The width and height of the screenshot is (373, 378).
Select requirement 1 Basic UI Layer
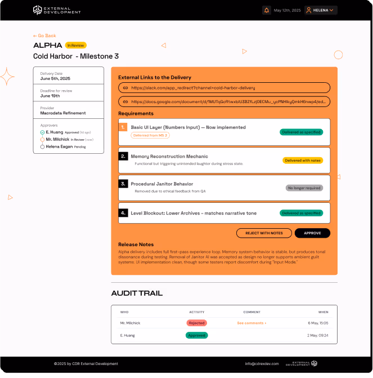coord(224,132)
